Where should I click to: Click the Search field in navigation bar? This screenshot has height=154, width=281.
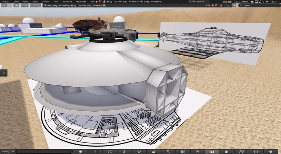click(259, 6)
